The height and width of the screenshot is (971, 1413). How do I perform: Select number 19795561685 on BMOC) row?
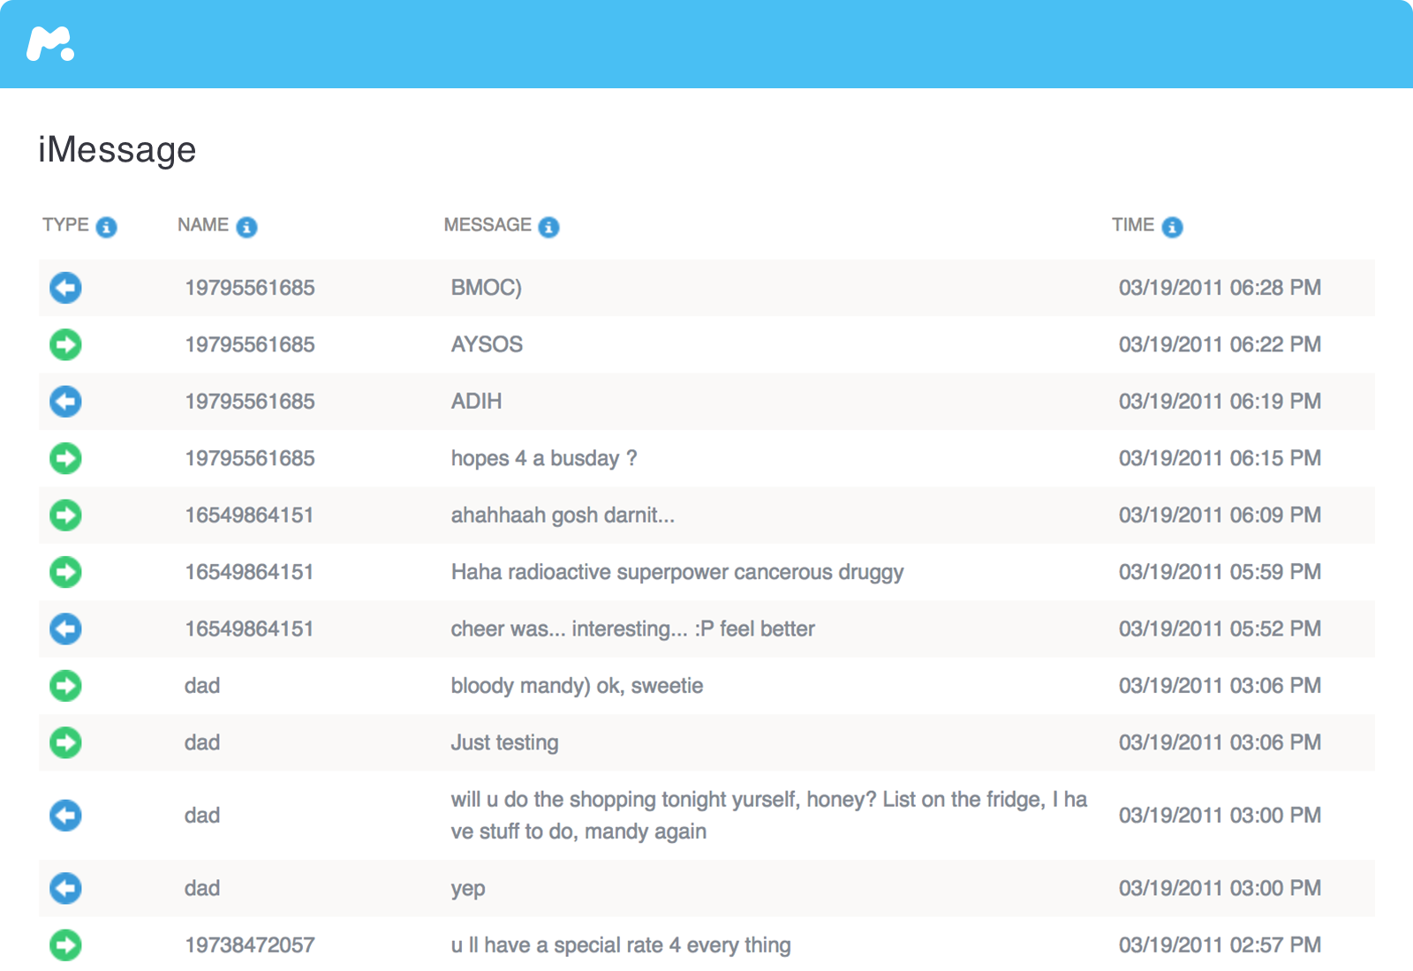tap(250, 288)
